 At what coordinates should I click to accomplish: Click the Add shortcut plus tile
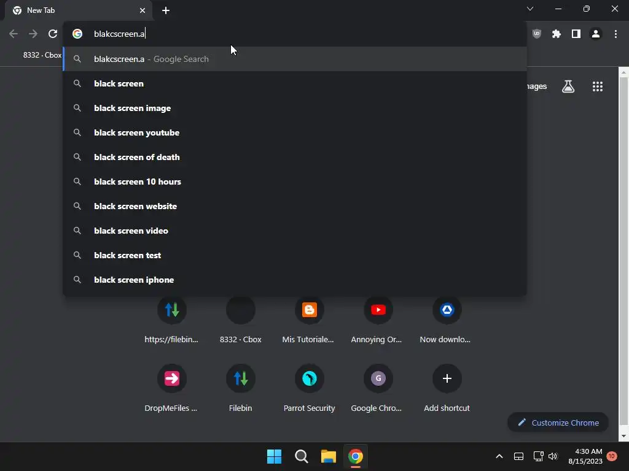pos(447,388)
